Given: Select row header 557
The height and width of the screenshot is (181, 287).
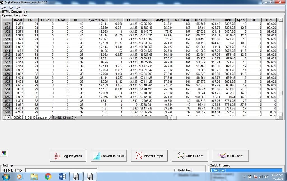Looking at the screenshot, I should click(8, 101).
